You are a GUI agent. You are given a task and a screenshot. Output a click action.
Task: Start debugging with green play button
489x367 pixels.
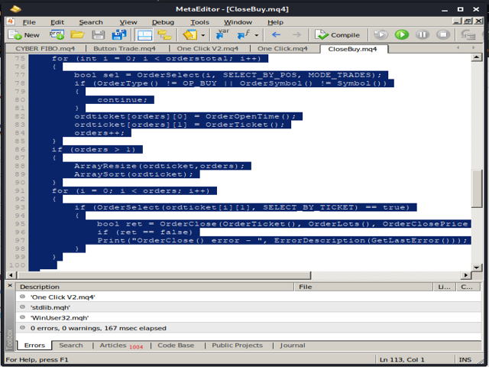point(402,34)
